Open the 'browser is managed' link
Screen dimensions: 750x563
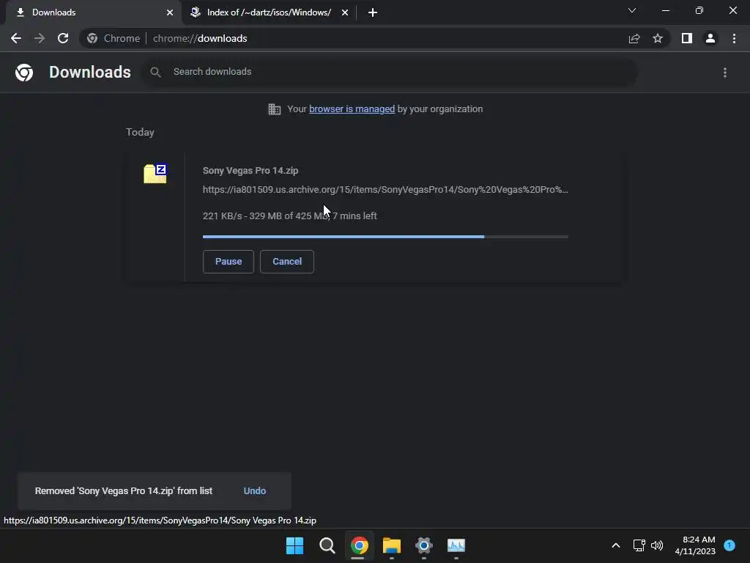[x=352, y=109]
